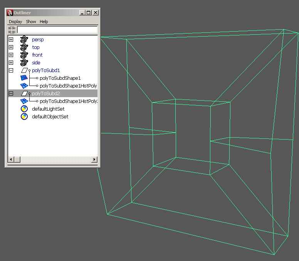This screenshot has height=261, width=299.
Task: Click the Outliner filter arrows icon
Action: pyautogui.click(x=12, y=30)
